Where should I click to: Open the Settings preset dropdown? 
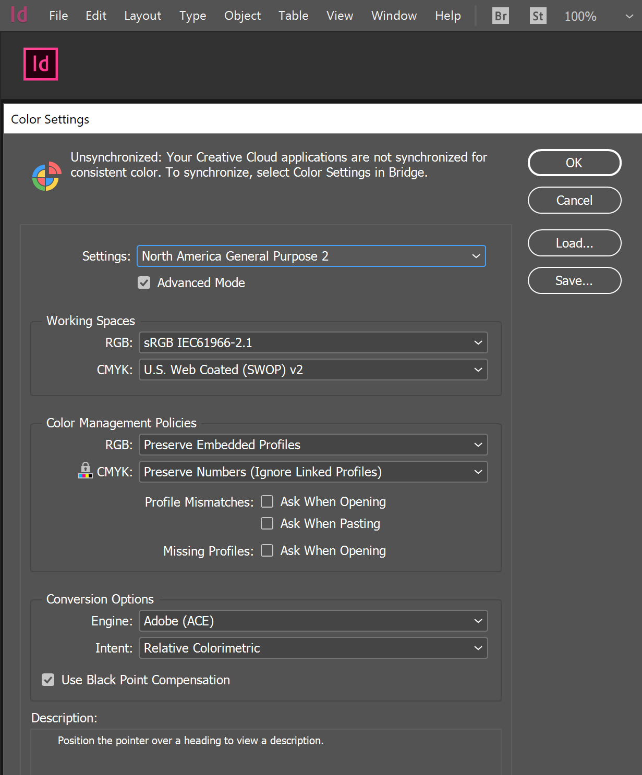(x=311, y=256)
